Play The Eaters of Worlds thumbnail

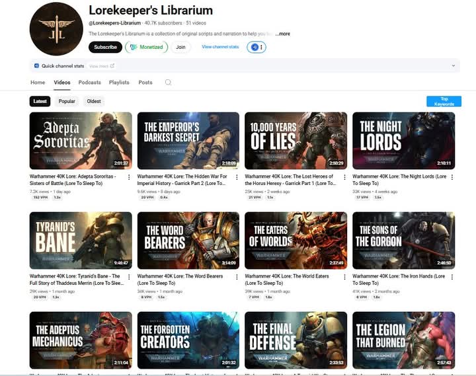click(296, 241)
